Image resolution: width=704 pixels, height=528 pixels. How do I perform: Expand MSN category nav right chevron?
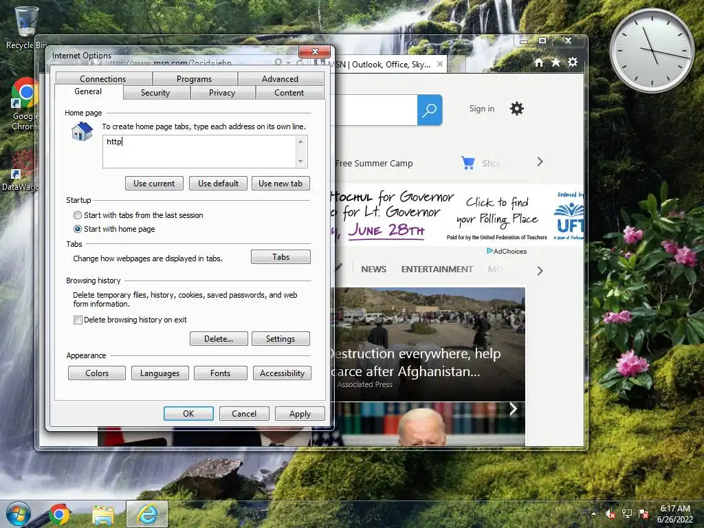click(540, 271)
